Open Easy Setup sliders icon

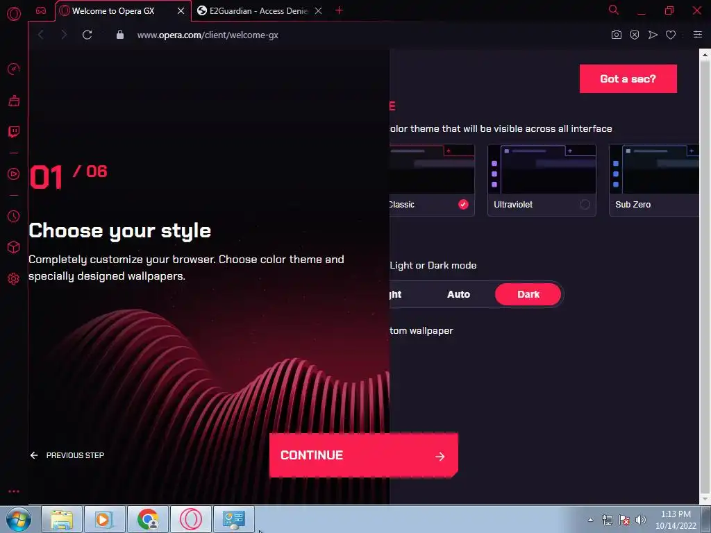point(697,35)
